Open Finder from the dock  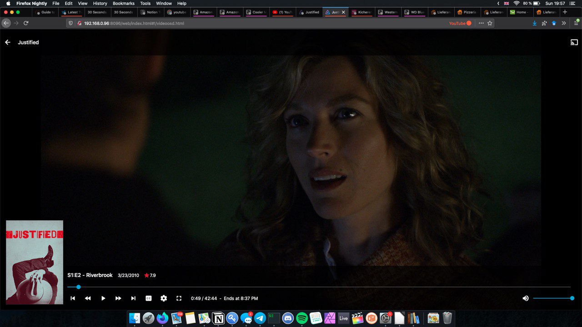point(135,318)
